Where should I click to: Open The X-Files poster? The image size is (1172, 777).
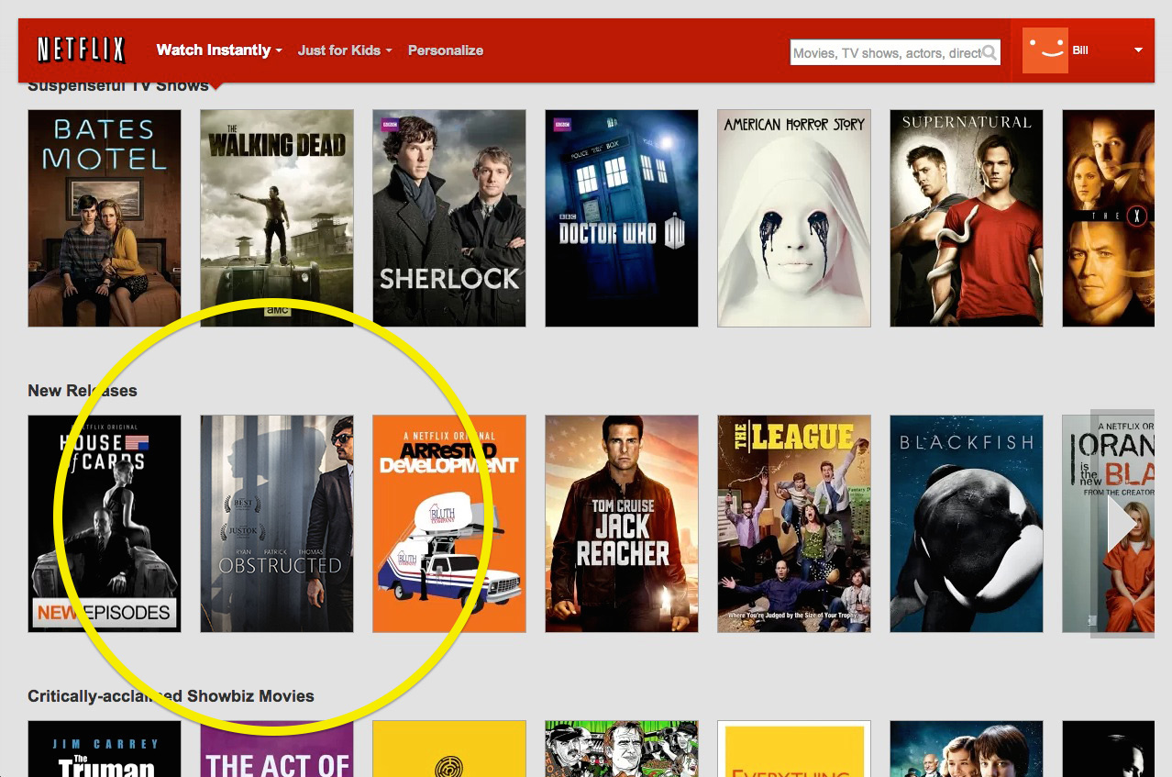1108,218
